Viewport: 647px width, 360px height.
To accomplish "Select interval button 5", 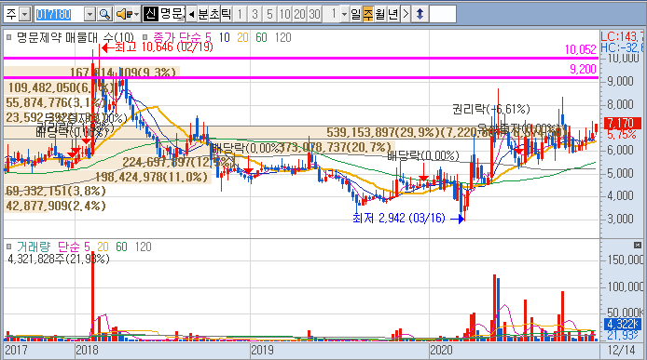I will click(x=269, y=14).
